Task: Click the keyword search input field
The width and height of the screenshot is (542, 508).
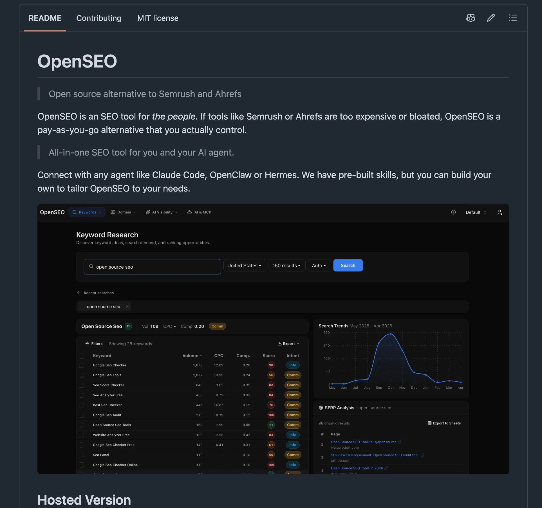Action: [152, 267]
